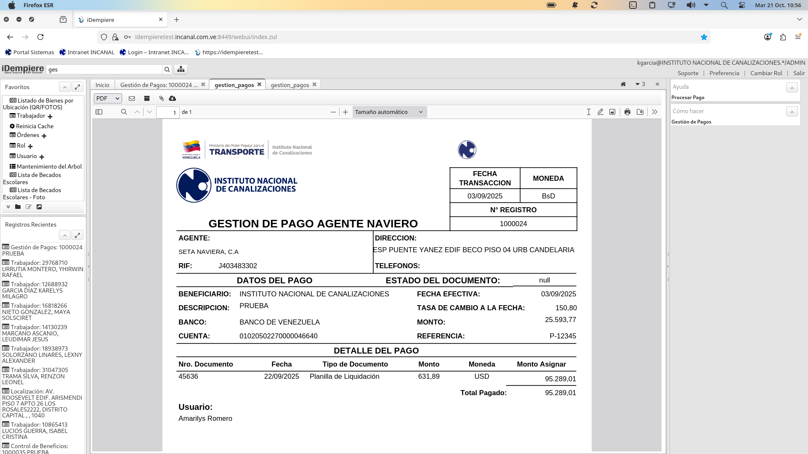Click the archive report icon

(x=147, y=98)
